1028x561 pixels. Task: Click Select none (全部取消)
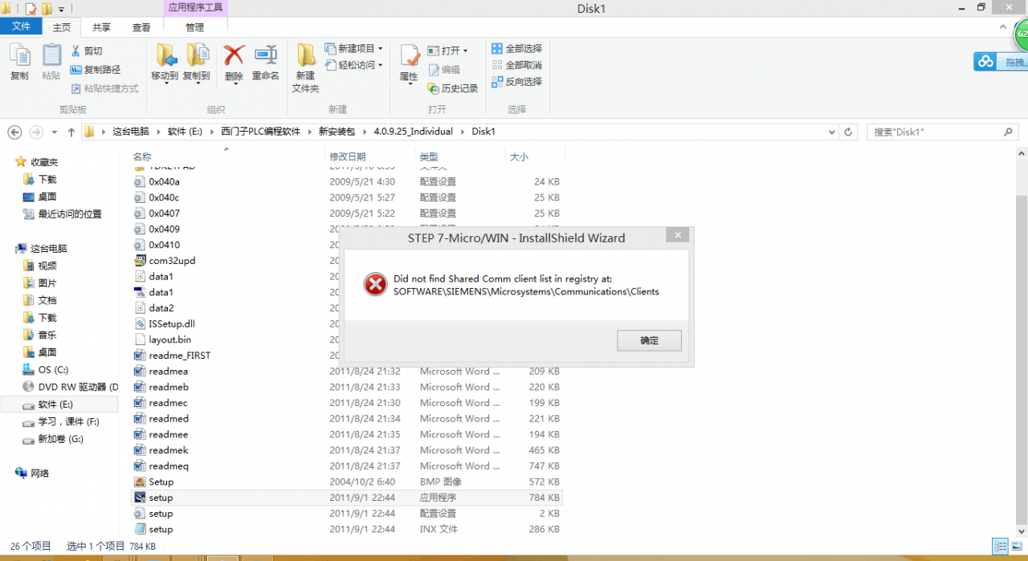tap(516, 65)
